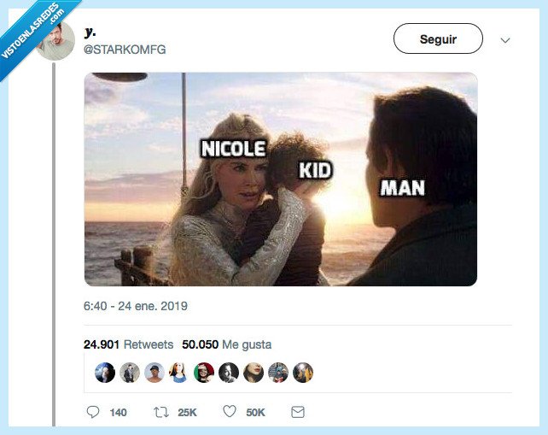
Task: Click the fourth liker avatar, red-haired woman
Action: [x=179, y=372]
